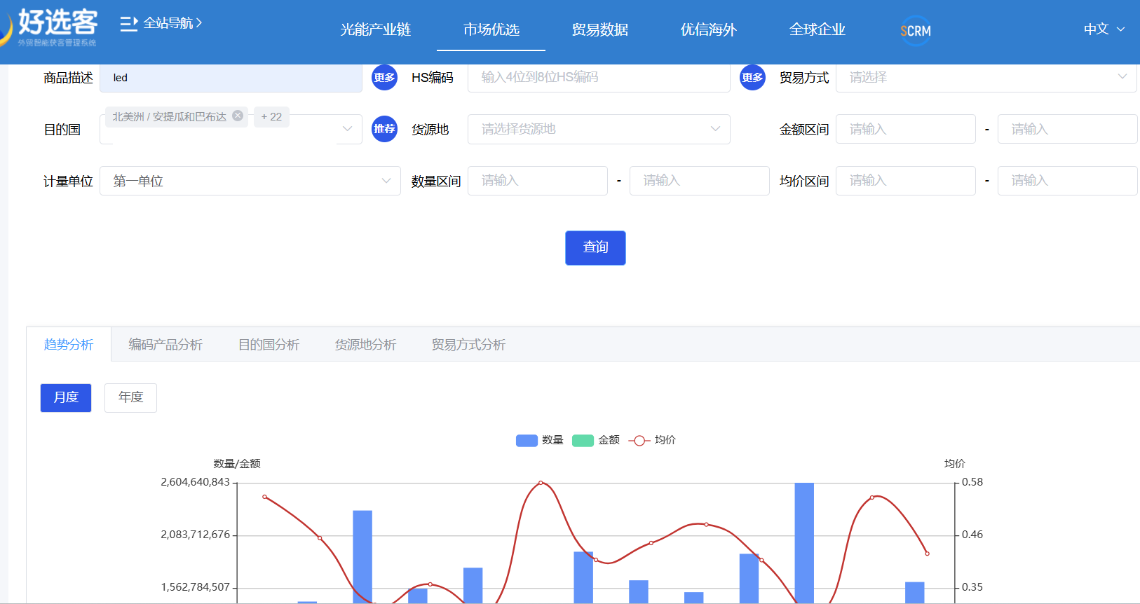Image resolution: width=1140 pixels, height=604 pixels.
Task: Click the 更多 badge beside 贸易方式
Action: [x=752, y=78]
